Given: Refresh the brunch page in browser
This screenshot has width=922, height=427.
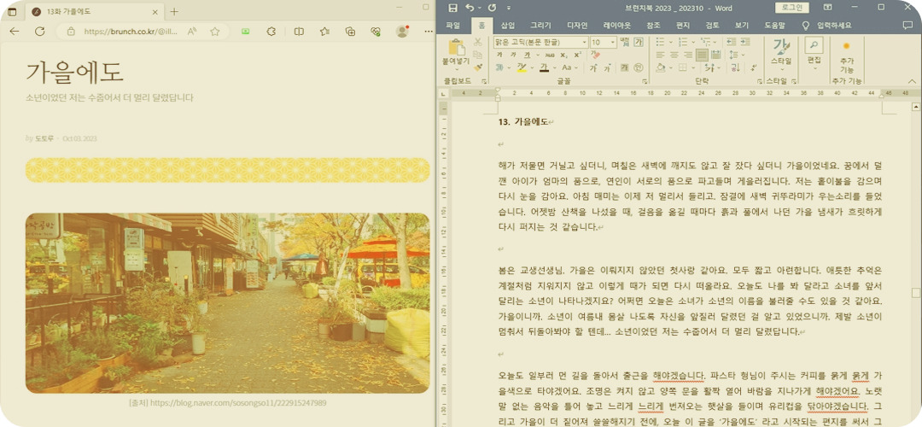Looking at the screenshot, I should [39, 32].
